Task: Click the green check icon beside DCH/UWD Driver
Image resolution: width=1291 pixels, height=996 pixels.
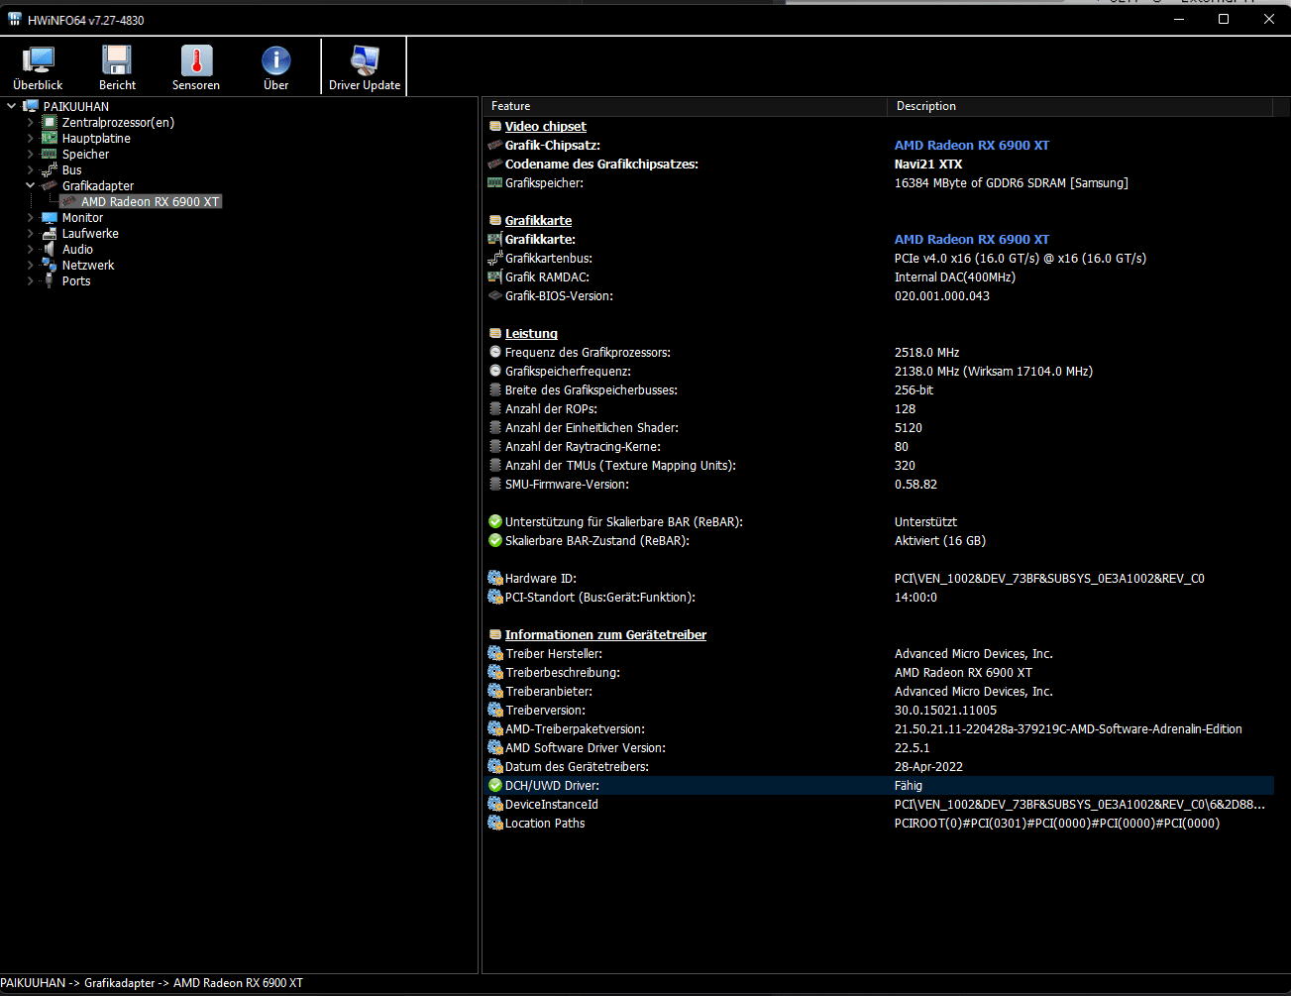Action: (x=495, y=785)
